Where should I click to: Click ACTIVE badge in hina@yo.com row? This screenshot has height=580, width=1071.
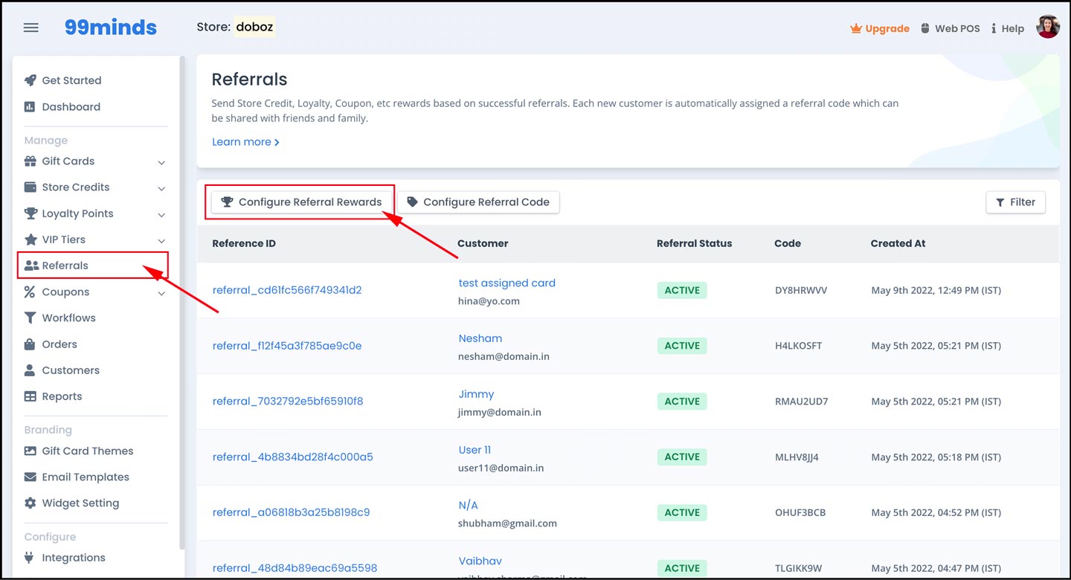click(x=682, y=290)
